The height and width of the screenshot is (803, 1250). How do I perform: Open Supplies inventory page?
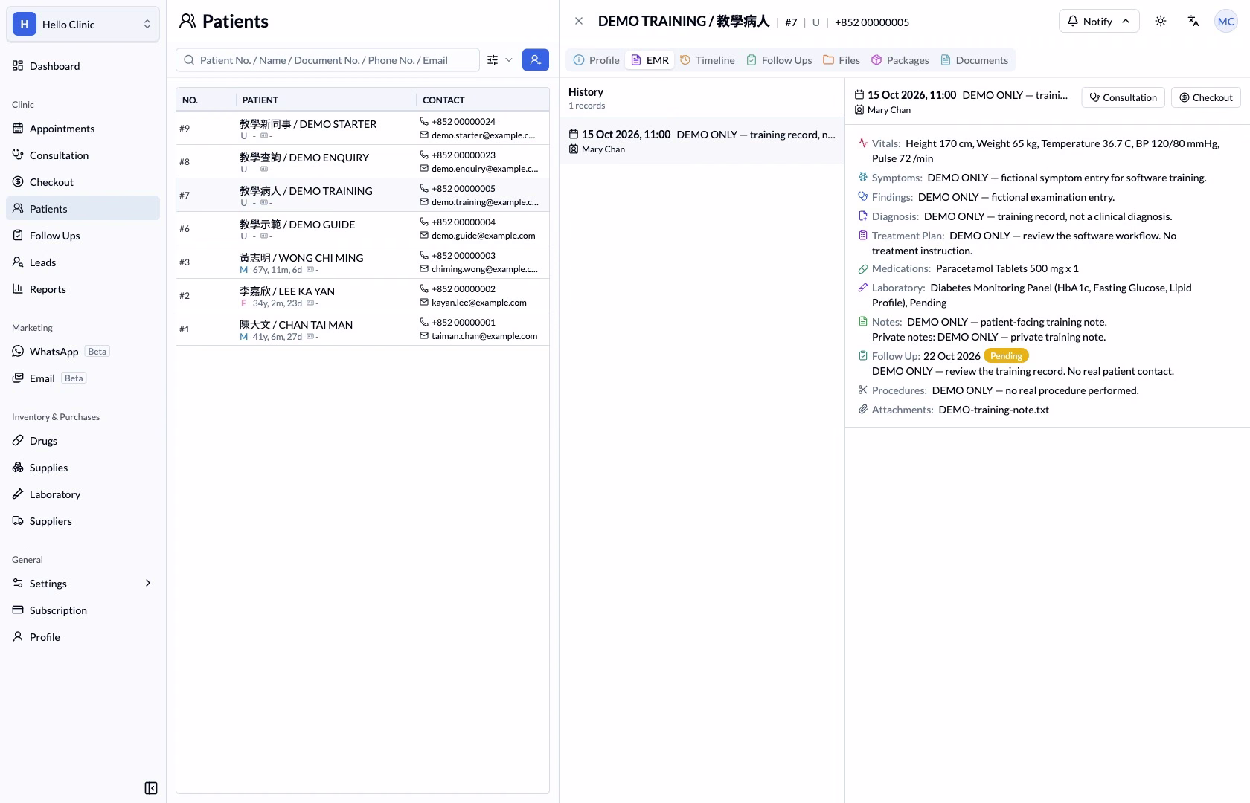tap(83, 468)
